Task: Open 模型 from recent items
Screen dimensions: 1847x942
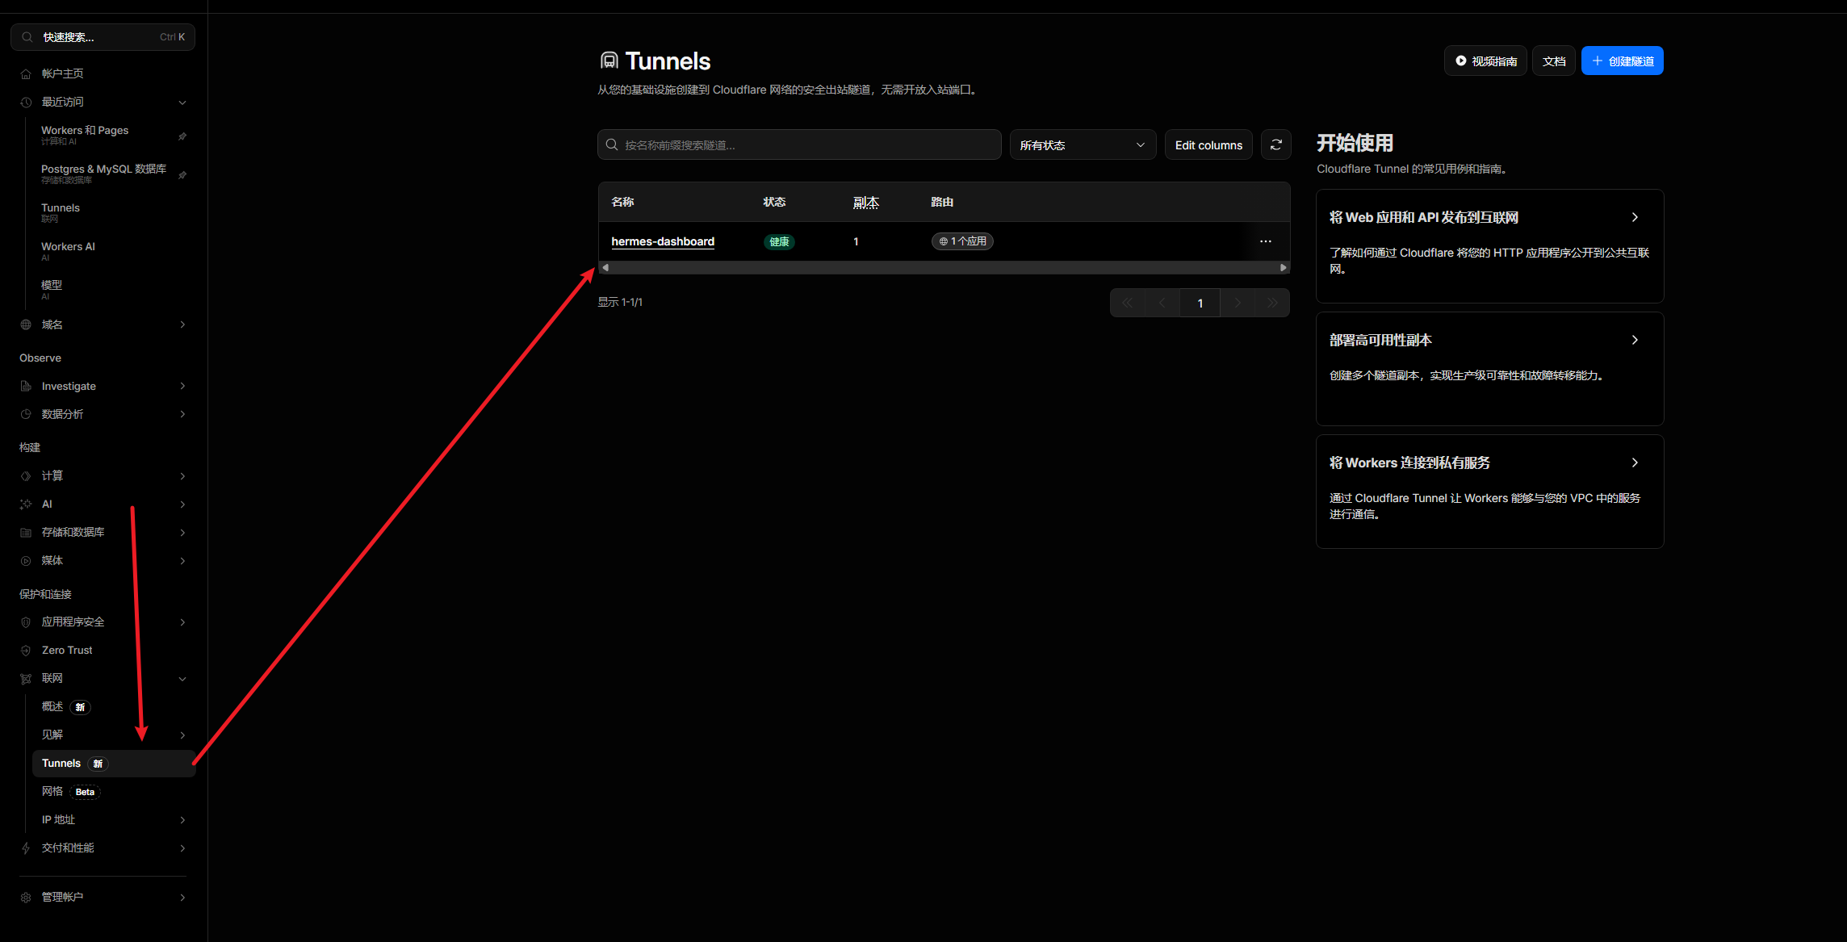Action: pos(52,290)
